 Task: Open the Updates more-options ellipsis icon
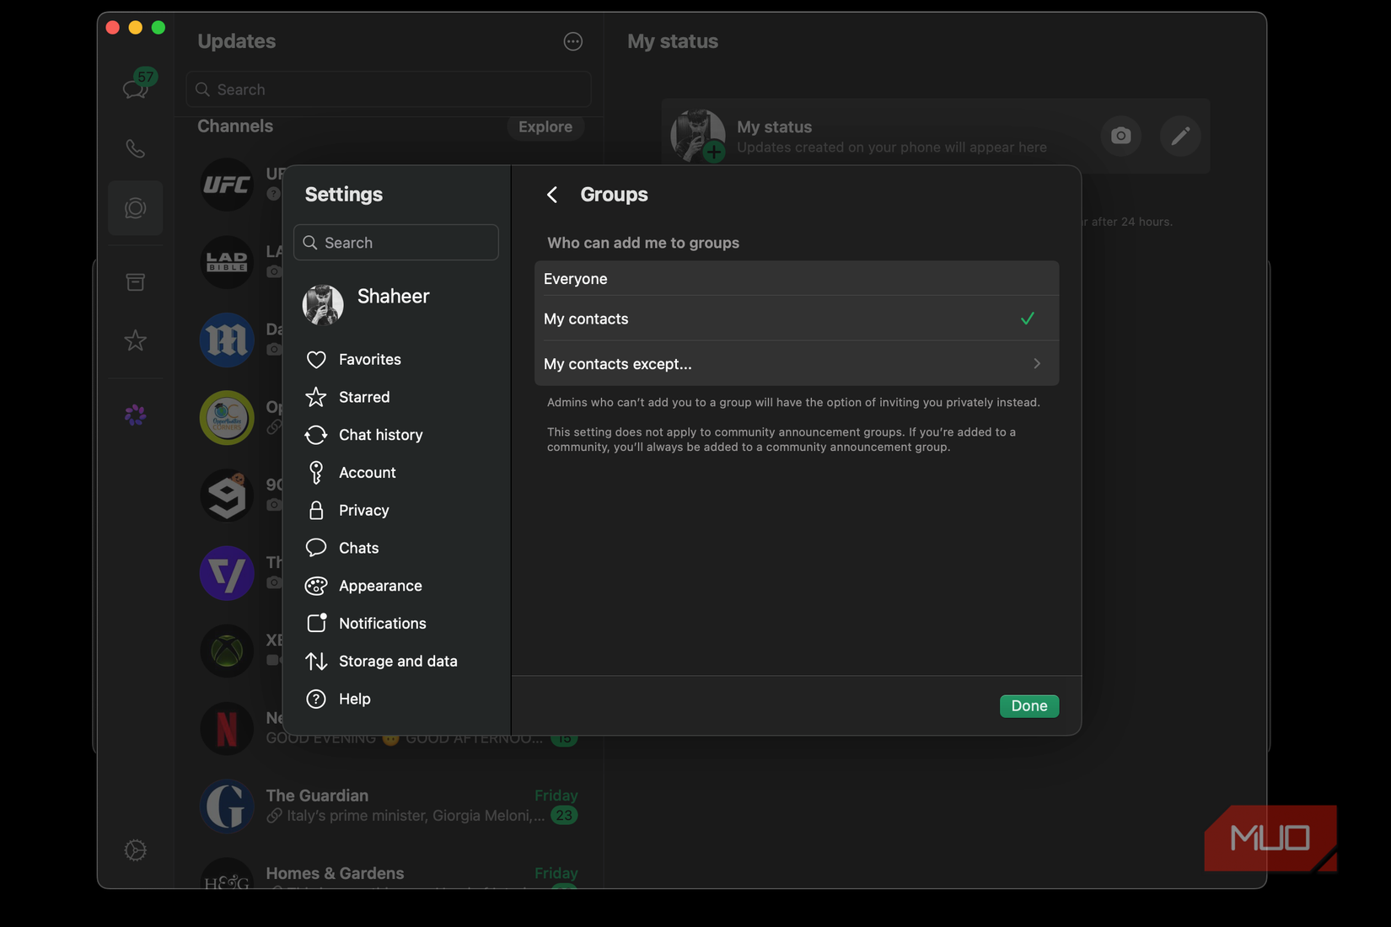pyautogui.click(x=573, y=41)
